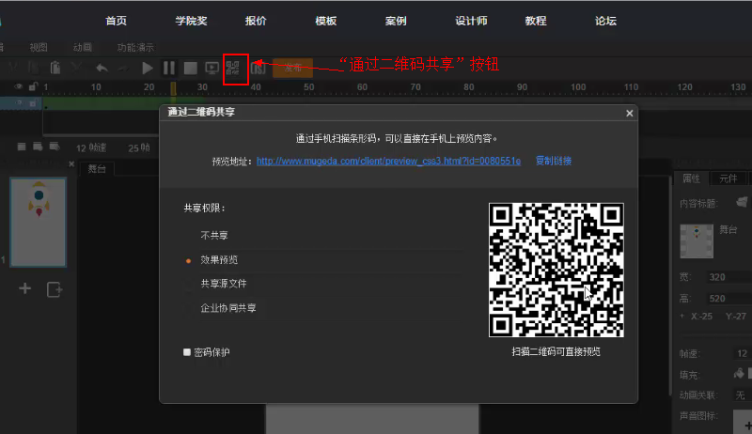
Task: Click the icon next to 内容标题
Action: (742, 202)
